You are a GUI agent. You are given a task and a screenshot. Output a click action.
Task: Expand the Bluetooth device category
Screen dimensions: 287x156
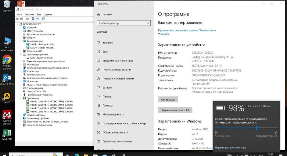(21, 28)
